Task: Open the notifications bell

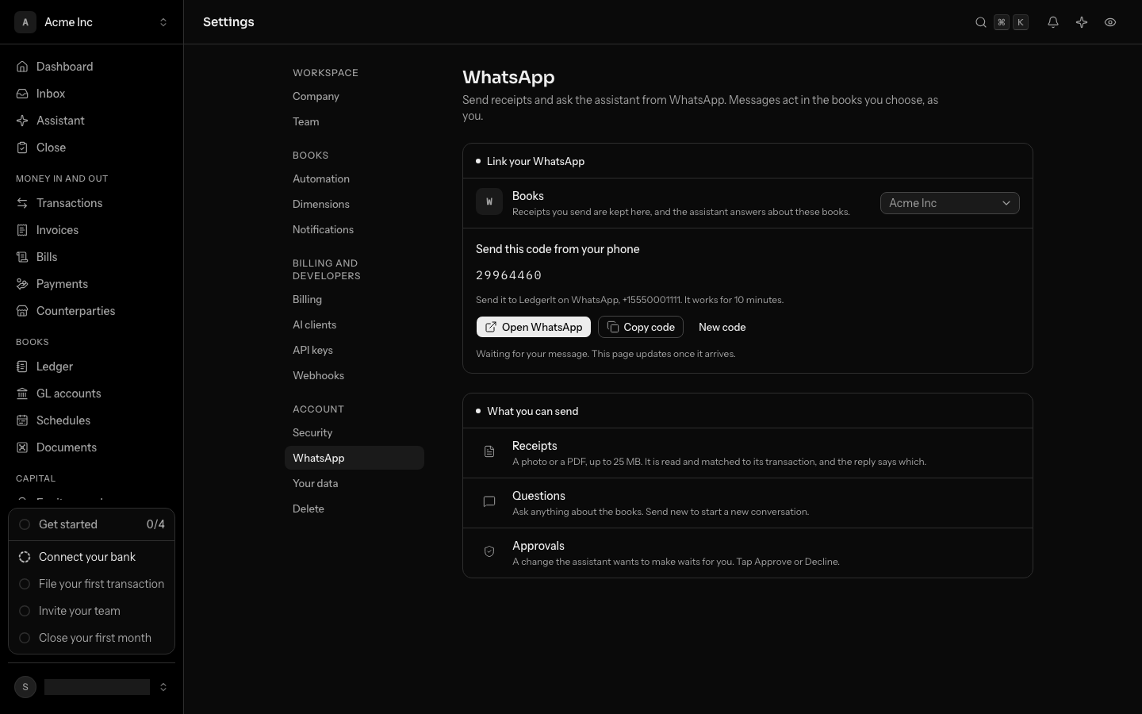Action: (x=1053, y=22)
